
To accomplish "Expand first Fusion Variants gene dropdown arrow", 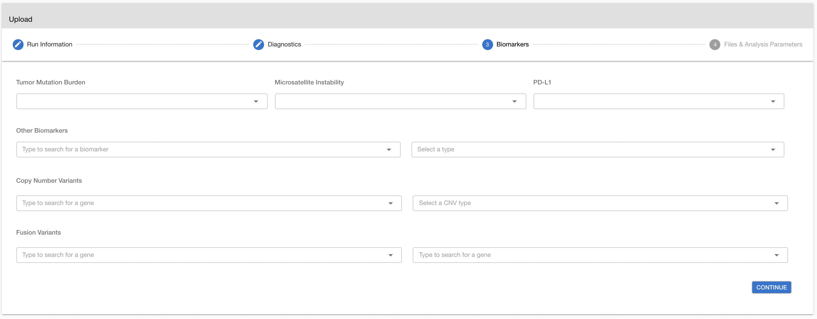I will 390,255.
